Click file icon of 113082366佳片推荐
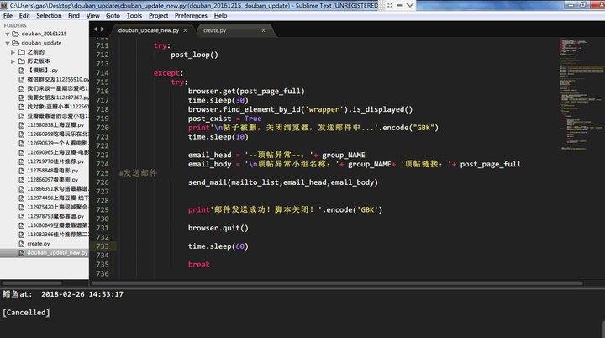The image size is (605, 338). point(22,235)
